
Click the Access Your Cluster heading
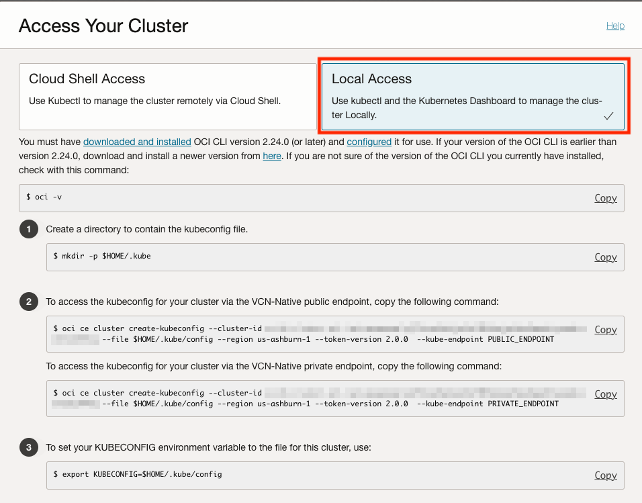(x=103, y=26)
